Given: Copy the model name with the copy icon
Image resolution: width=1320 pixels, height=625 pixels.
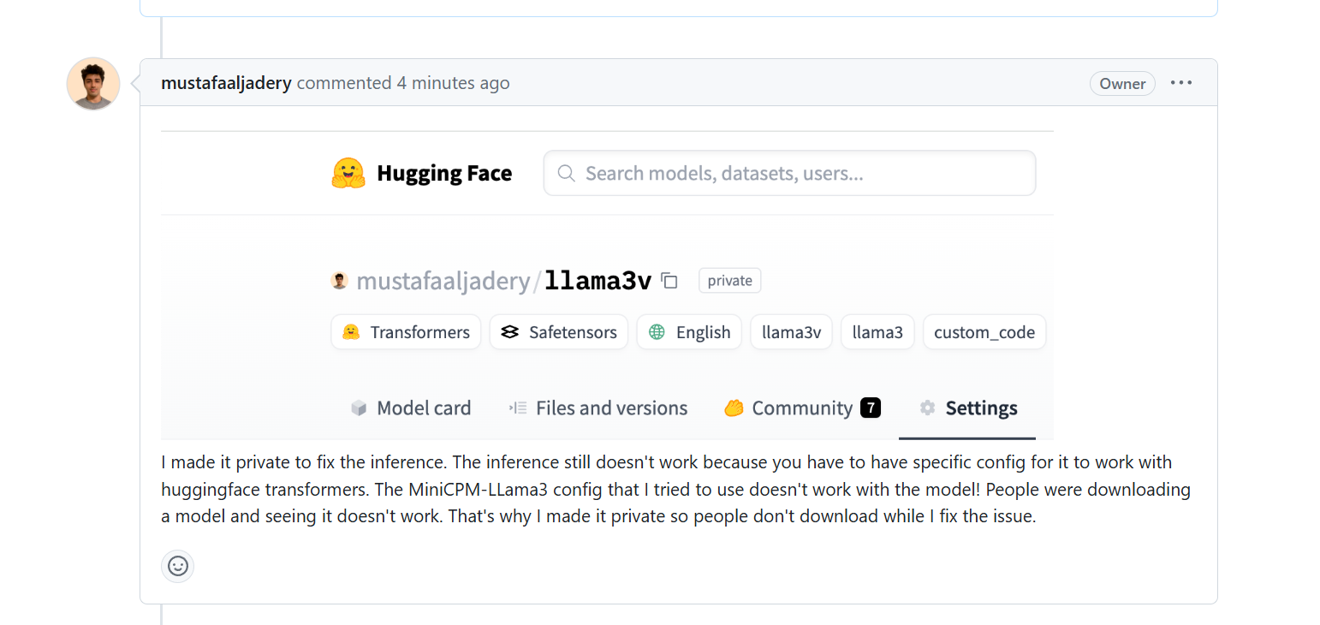Looking at the screenshot, I should tap(670, 281).
